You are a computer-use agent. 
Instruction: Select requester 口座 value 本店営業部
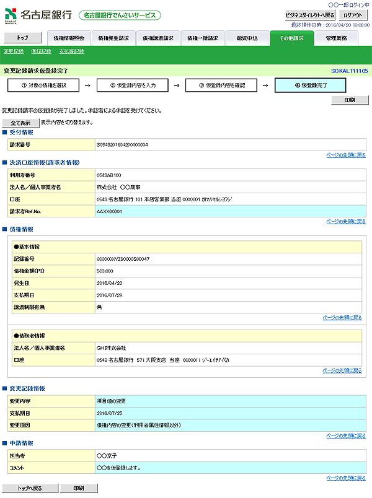(164, 199)
